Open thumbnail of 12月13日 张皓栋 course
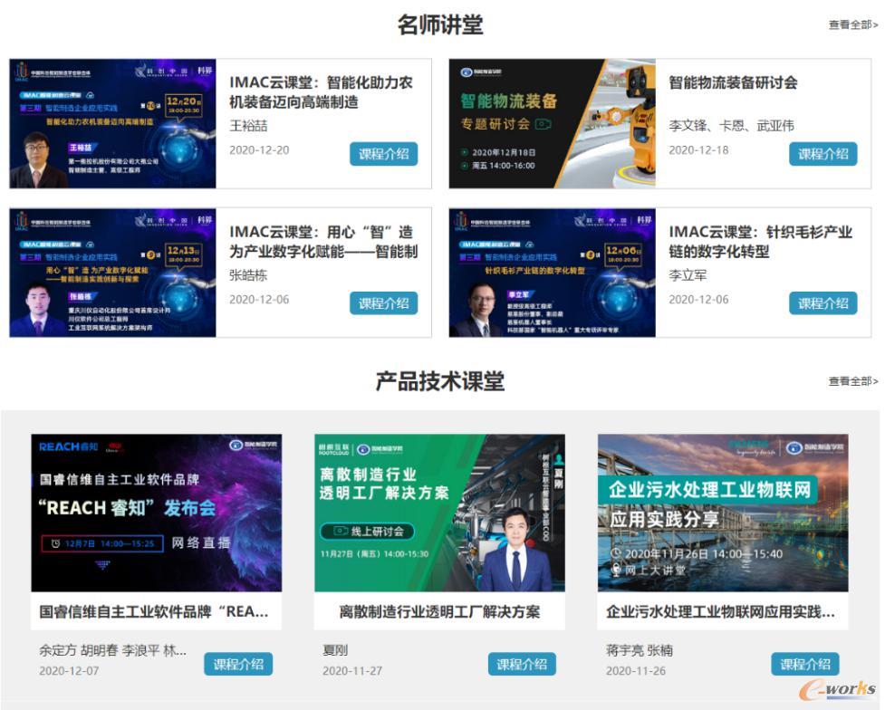The width and height of the screenshot is (885, 710). tap(113, 273)
